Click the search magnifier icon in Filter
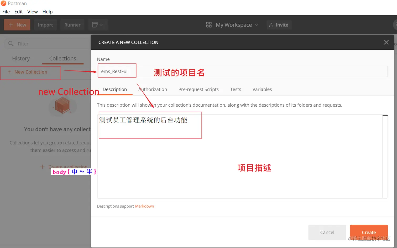 click(x=11, y=44)
